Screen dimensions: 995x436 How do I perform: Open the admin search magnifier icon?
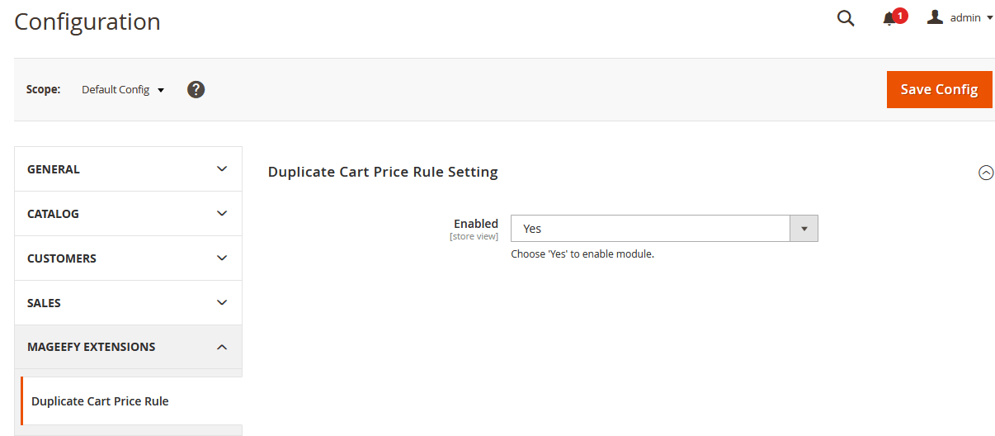pyautogui.click(x=846, y=18)
